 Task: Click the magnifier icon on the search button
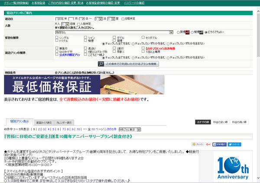click(x=101, y=64)
